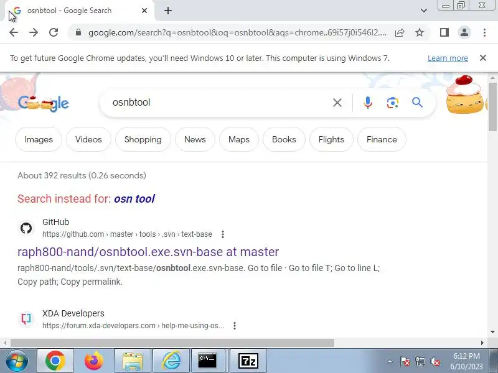Search instead for osn tool
The width and height of the screenshot is (498, 373).
(134, 199)
